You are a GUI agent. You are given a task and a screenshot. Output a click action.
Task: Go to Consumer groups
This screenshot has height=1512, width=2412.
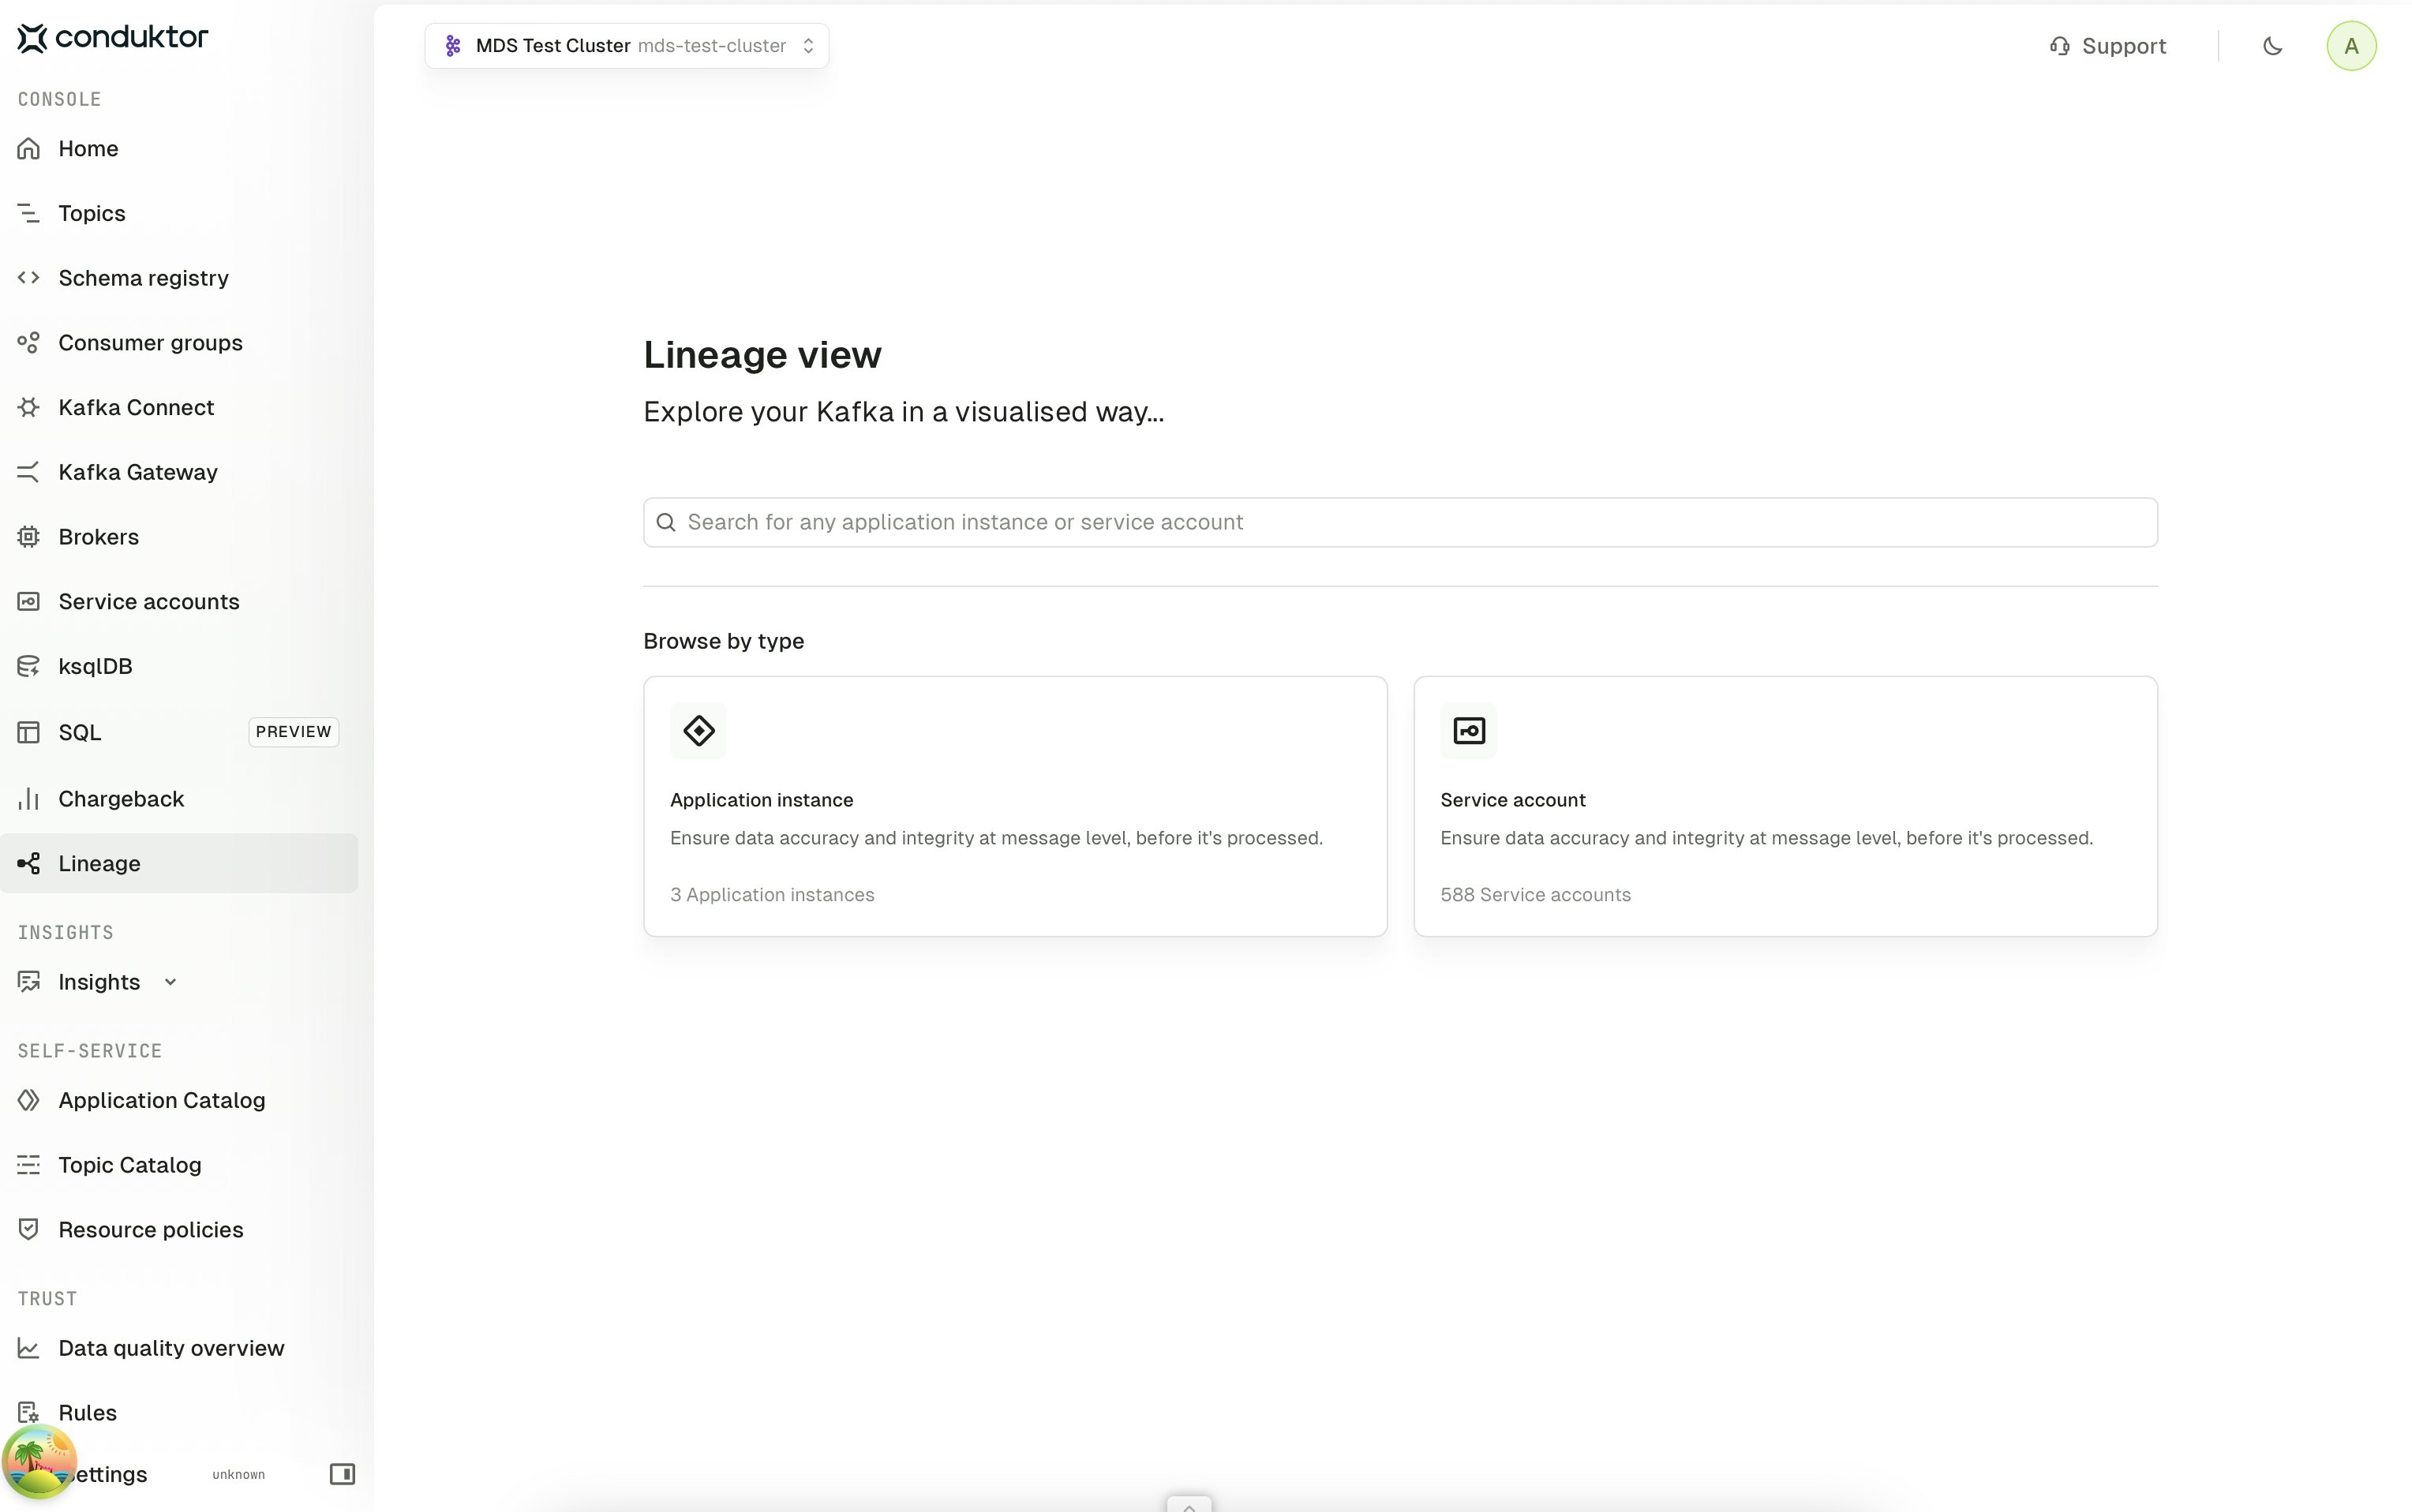pos(179,342)
